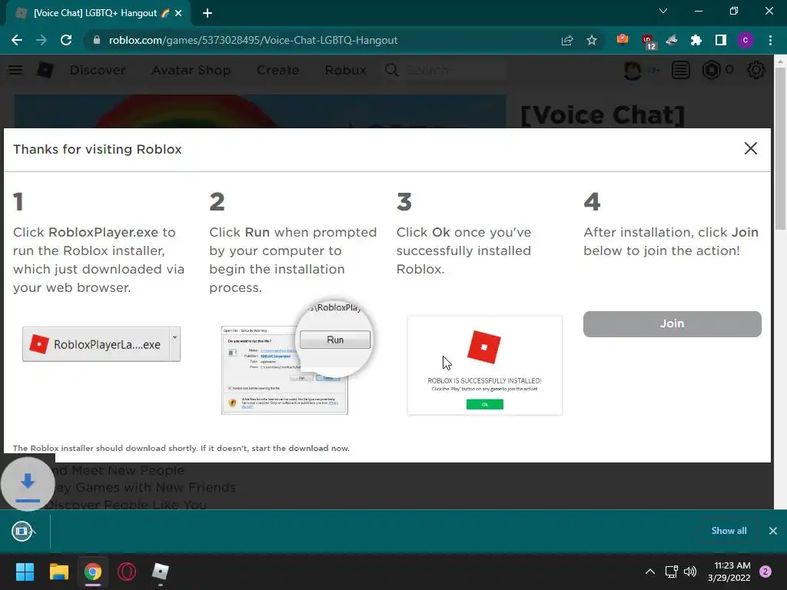Open the tab search chevron
Viewport: 787px width, 590px height.
pos(663,11)
